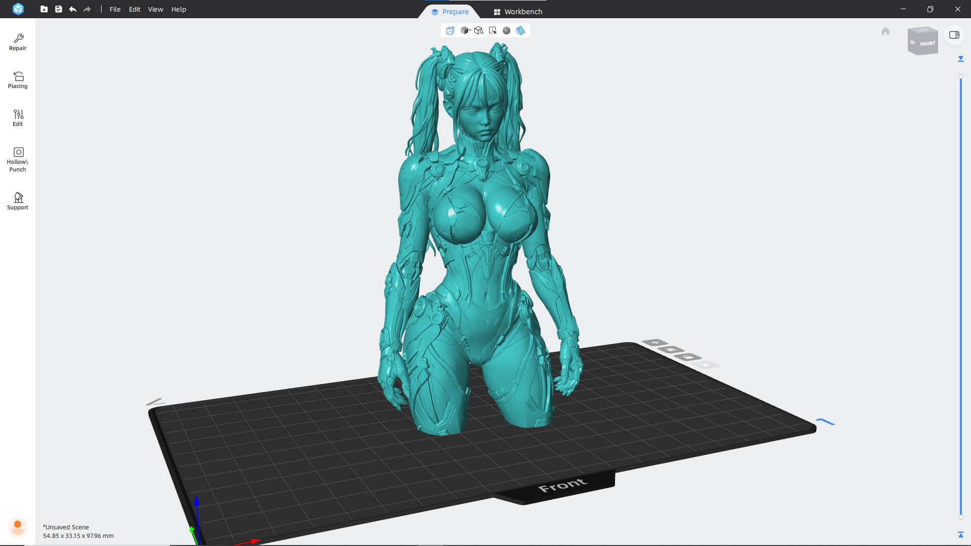Switch to the Workbench tab
The height and width of the screenshot is (546, 971).
point(518,12)
